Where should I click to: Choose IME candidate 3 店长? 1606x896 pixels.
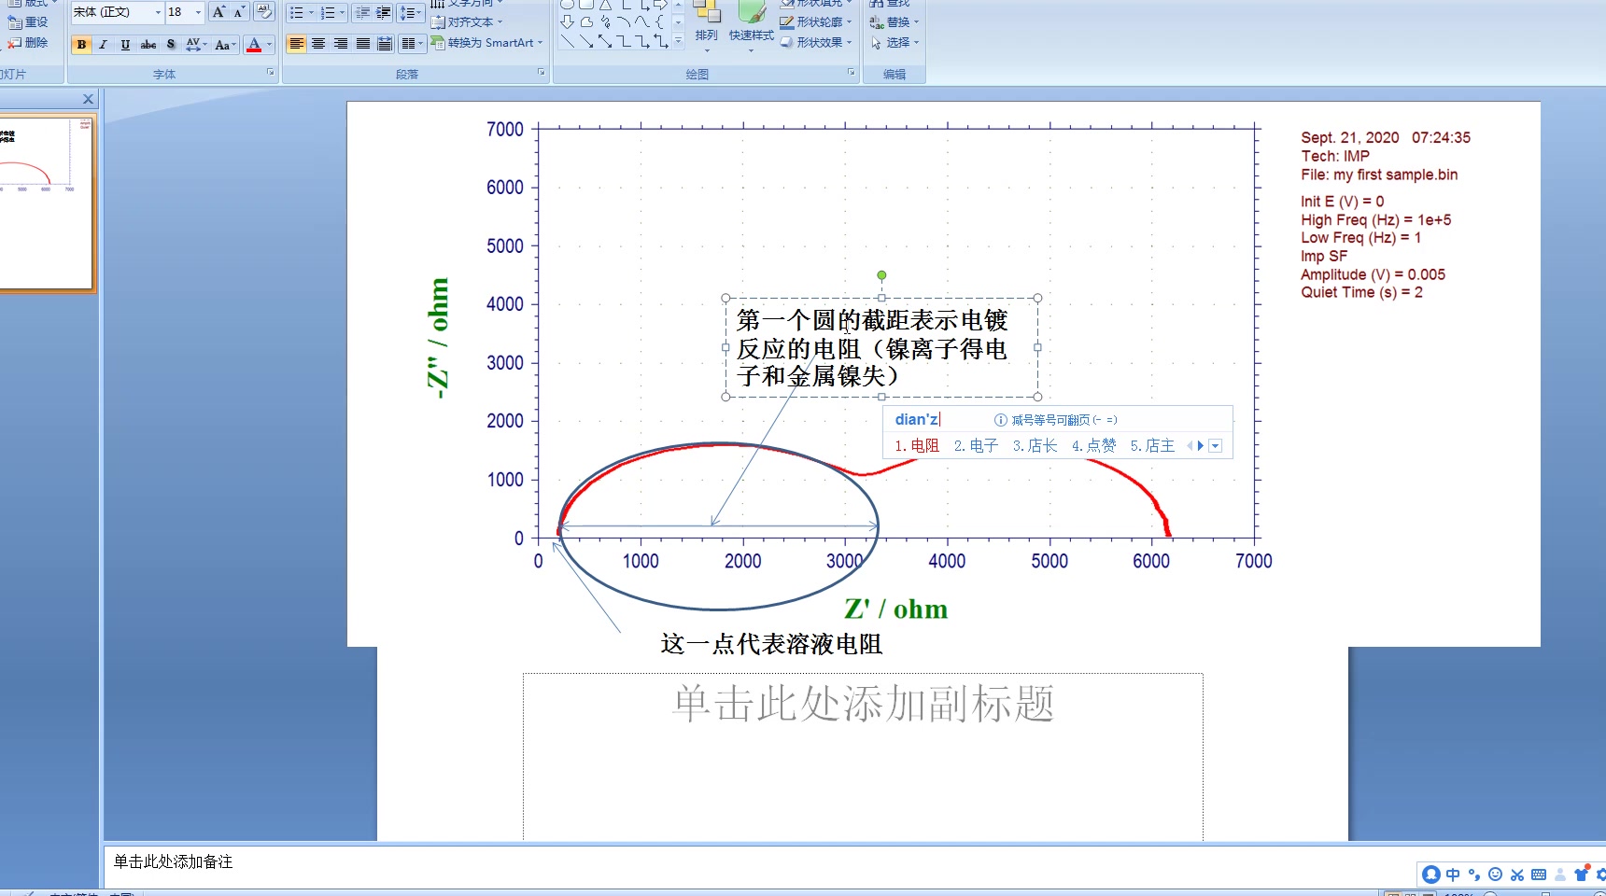coord(1035,446)
